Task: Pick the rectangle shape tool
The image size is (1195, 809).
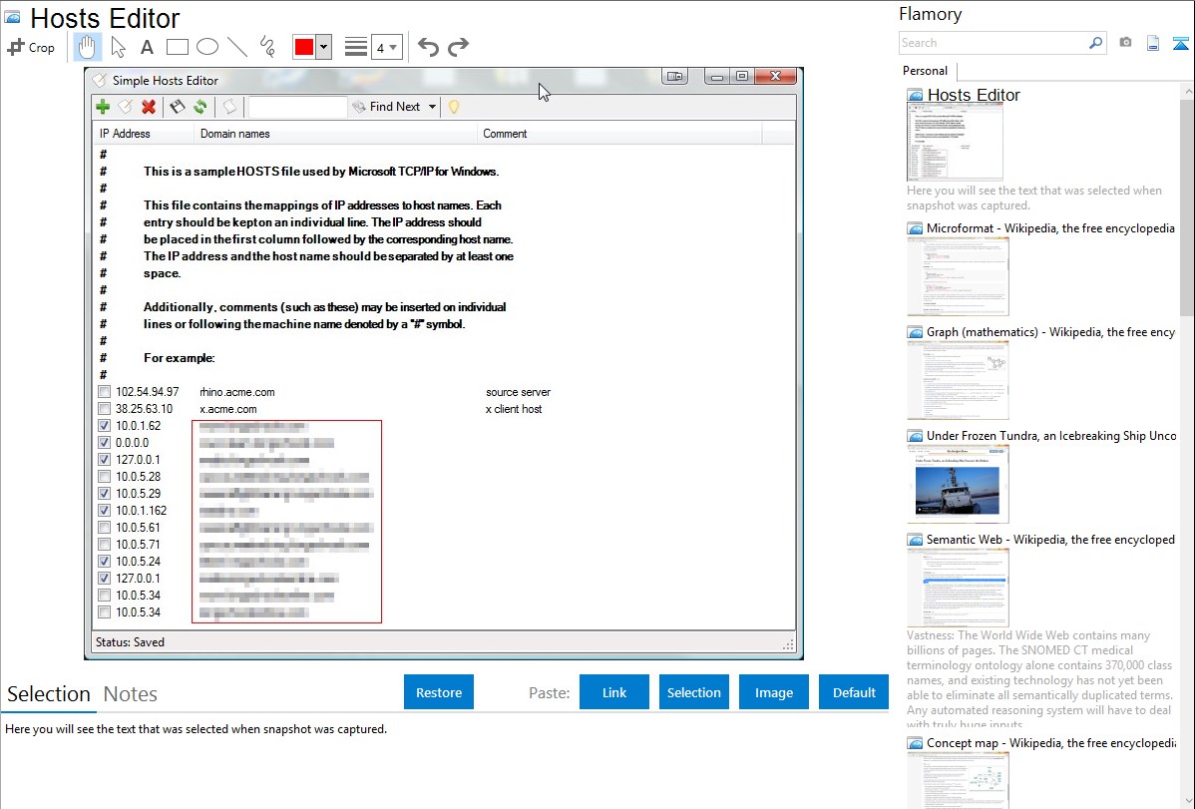Action: tap(177, 47)
